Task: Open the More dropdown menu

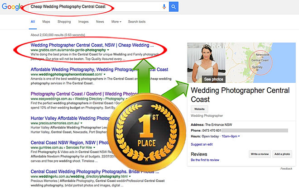Action: click(116, 22)
